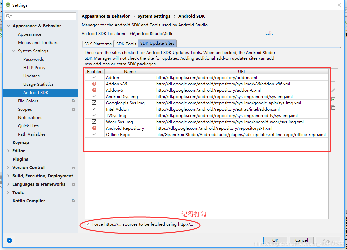Select Android SDK in settings tree
The width and height of the screenshot is (347, 250).
[40, 93]
